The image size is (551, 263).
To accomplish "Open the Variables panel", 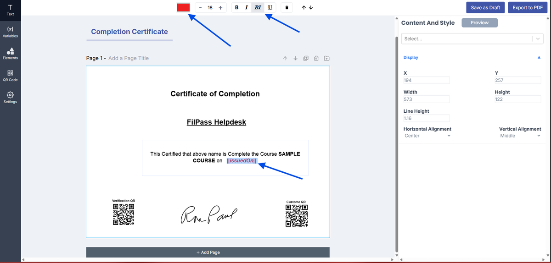I will [10, 32].
